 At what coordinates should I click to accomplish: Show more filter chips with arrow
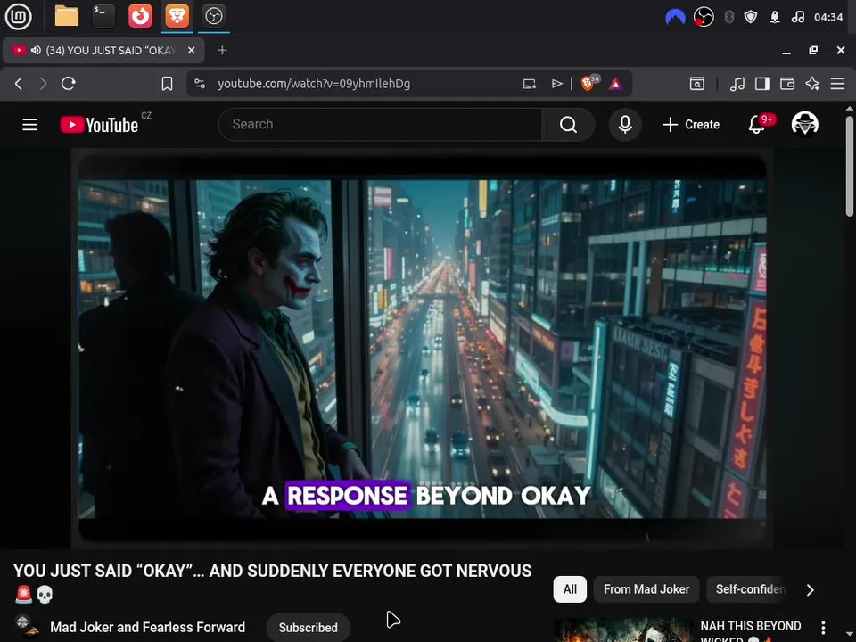811,589
